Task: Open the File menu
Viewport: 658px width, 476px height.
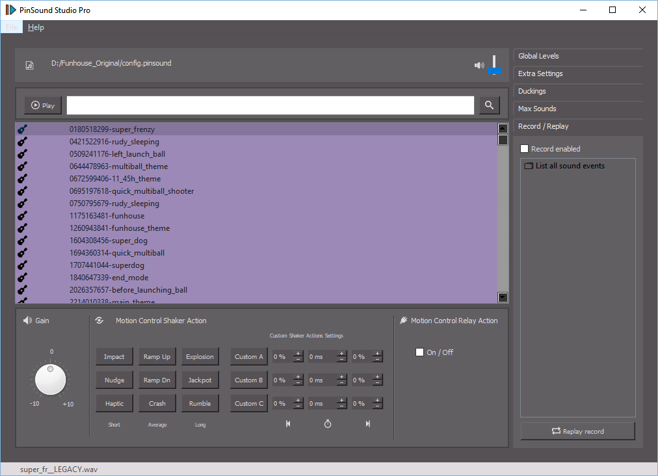Action: tap(12, 27)
